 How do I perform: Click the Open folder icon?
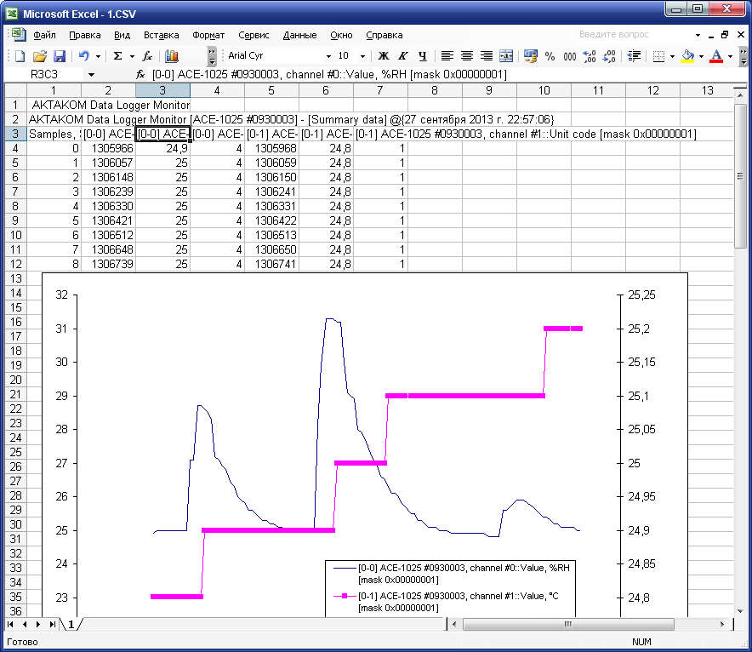pos(39,56)
